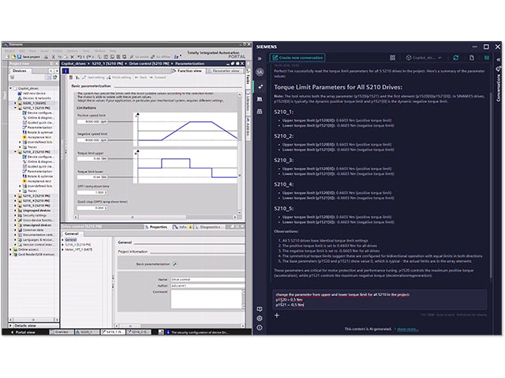
Task: Click the green refresh sync icon in Copilot
Action: tap(456, 57)
